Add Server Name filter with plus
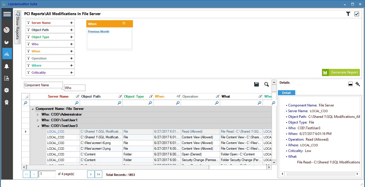This screenshot has height=187, width=365. point(71,23)
